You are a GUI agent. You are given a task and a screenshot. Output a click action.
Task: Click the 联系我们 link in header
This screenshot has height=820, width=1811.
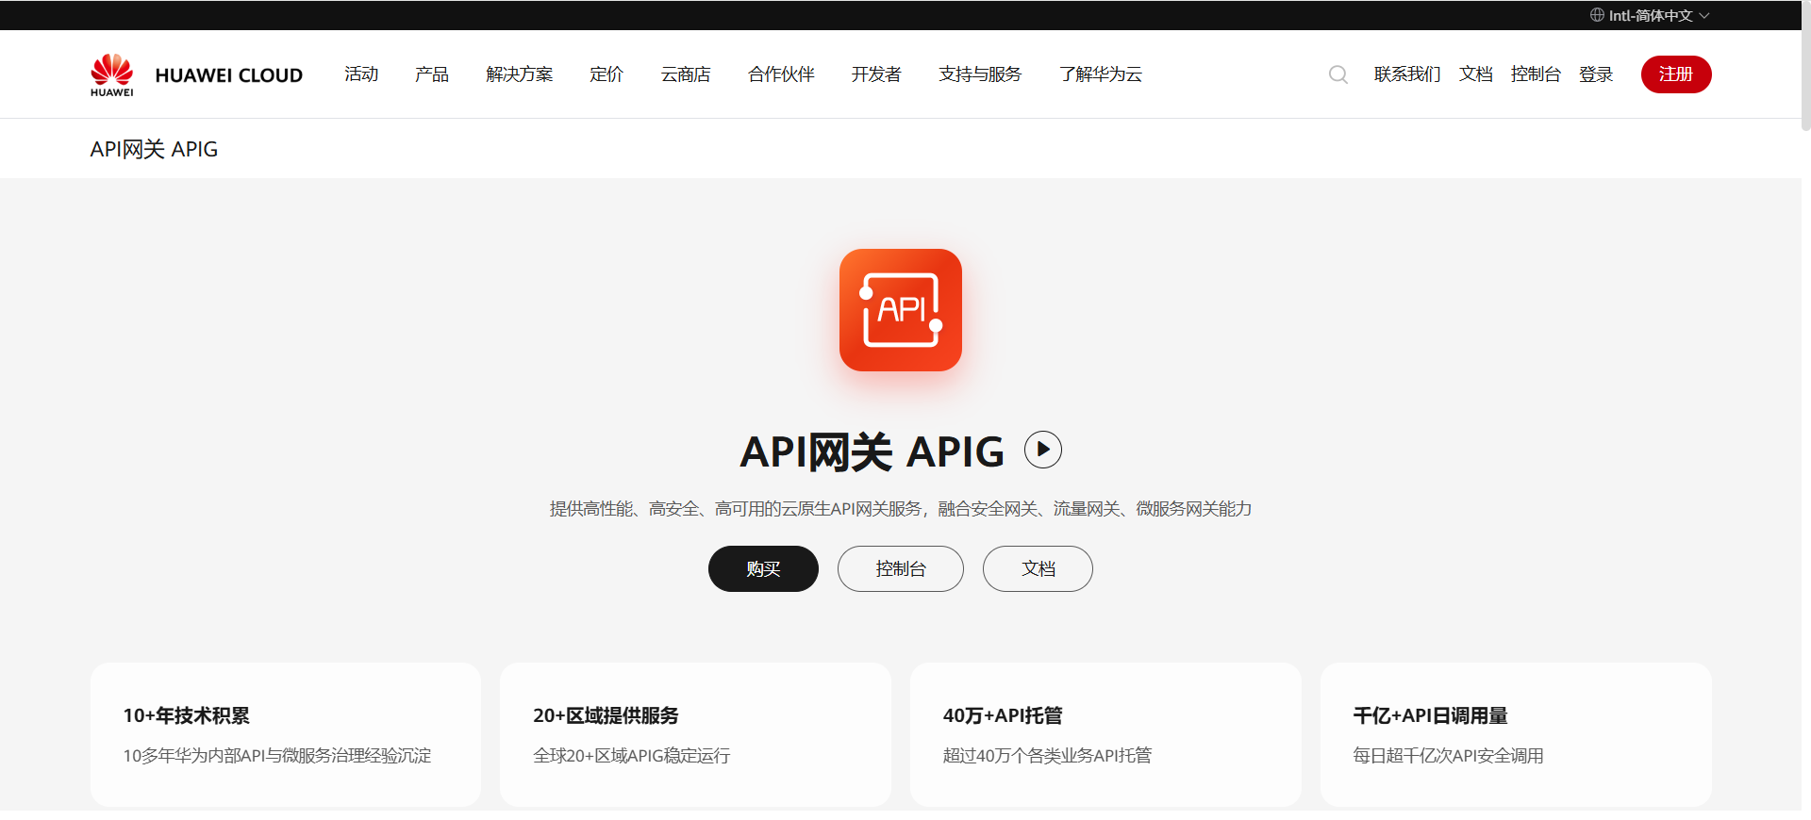[x=1407, y=74]
